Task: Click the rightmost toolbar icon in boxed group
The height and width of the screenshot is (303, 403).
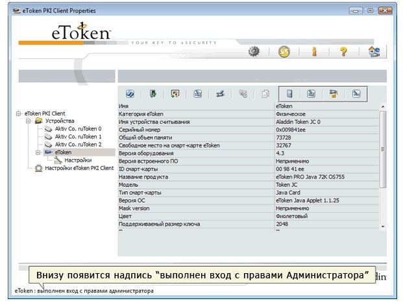Action: tap(356, 93)
